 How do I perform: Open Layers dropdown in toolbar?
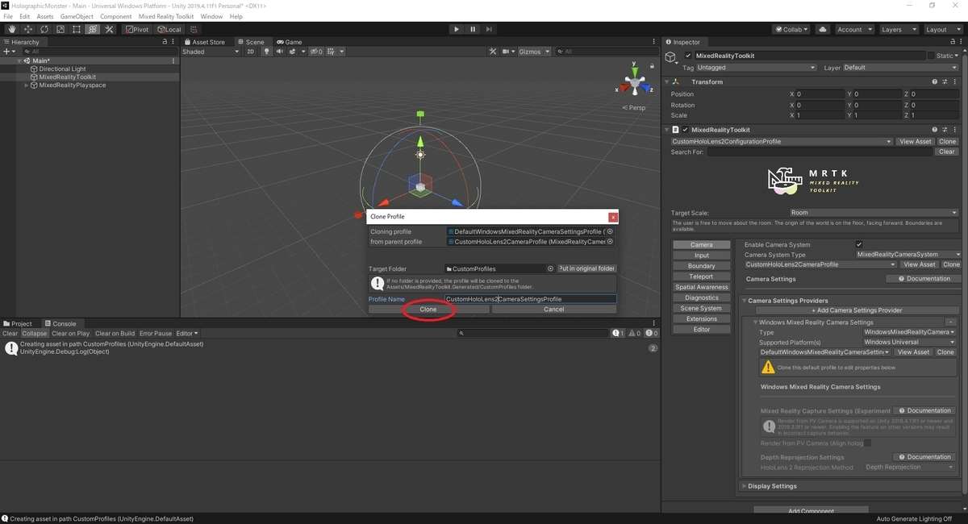tap(898, 29)
